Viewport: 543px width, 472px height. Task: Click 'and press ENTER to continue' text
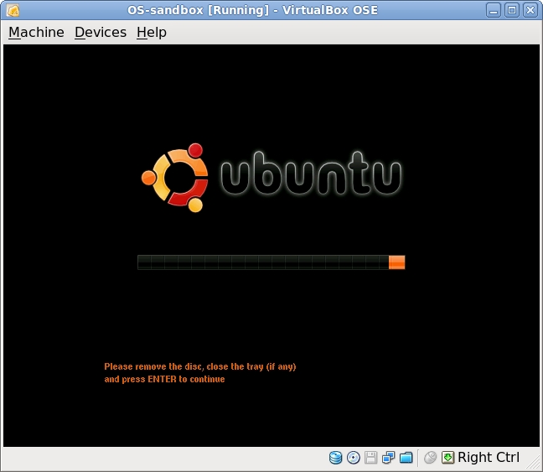point(164,379)
